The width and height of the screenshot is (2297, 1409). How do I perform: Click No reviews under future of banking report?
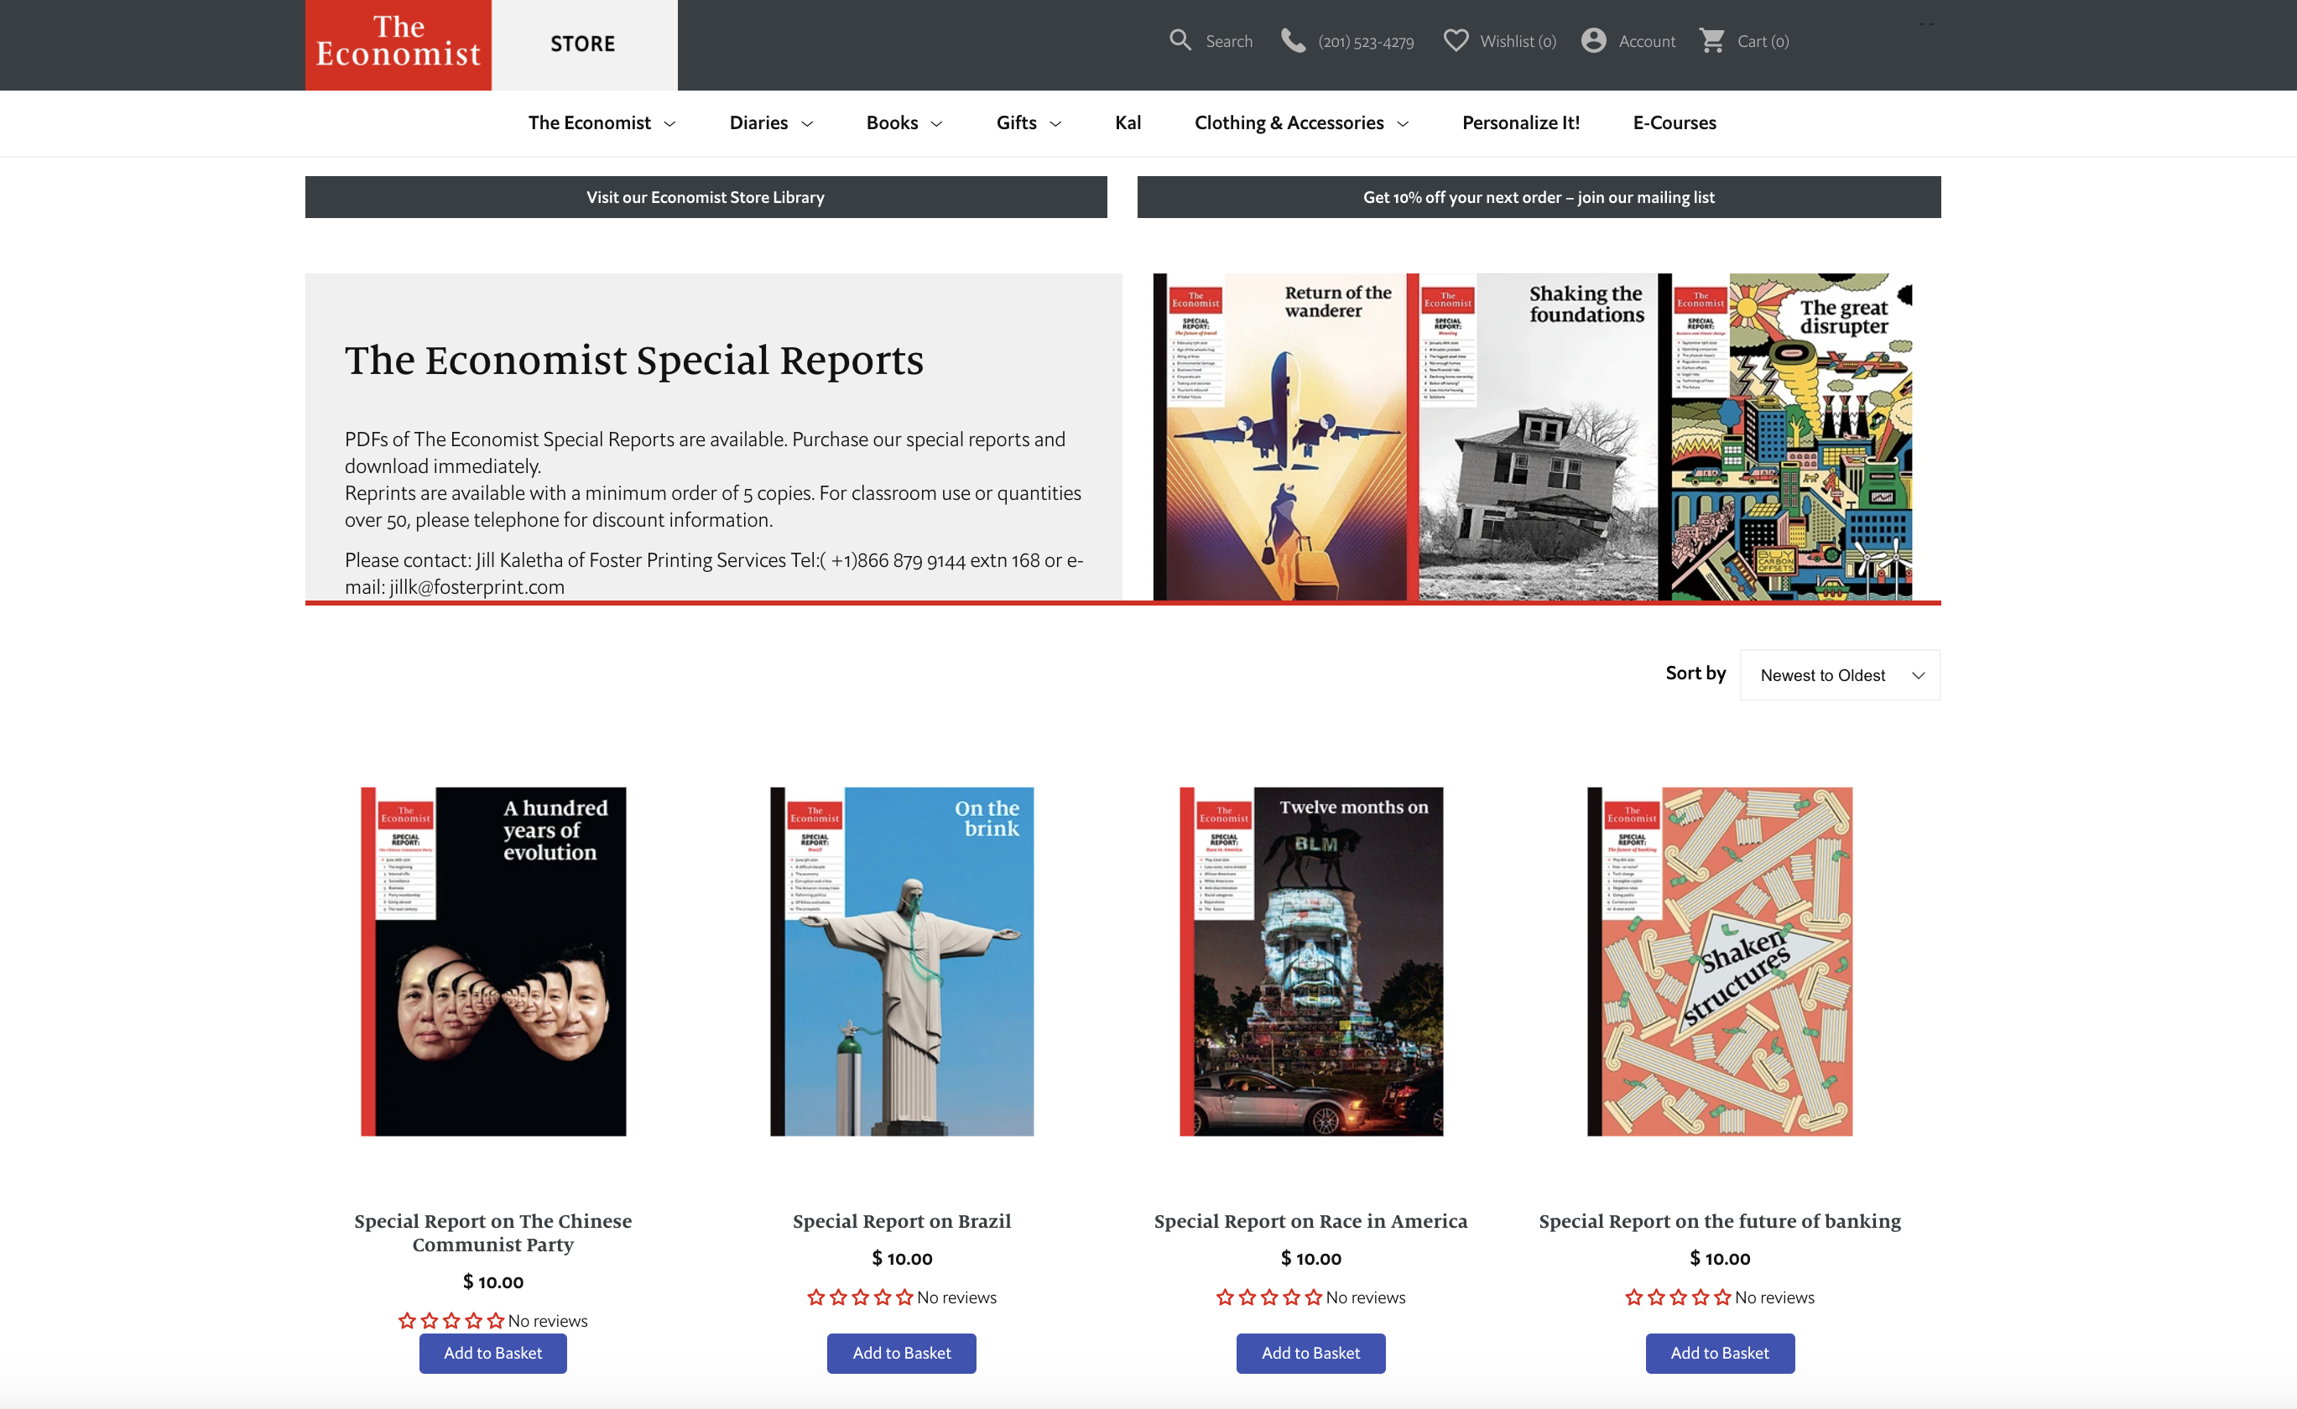point(1774,1297)
